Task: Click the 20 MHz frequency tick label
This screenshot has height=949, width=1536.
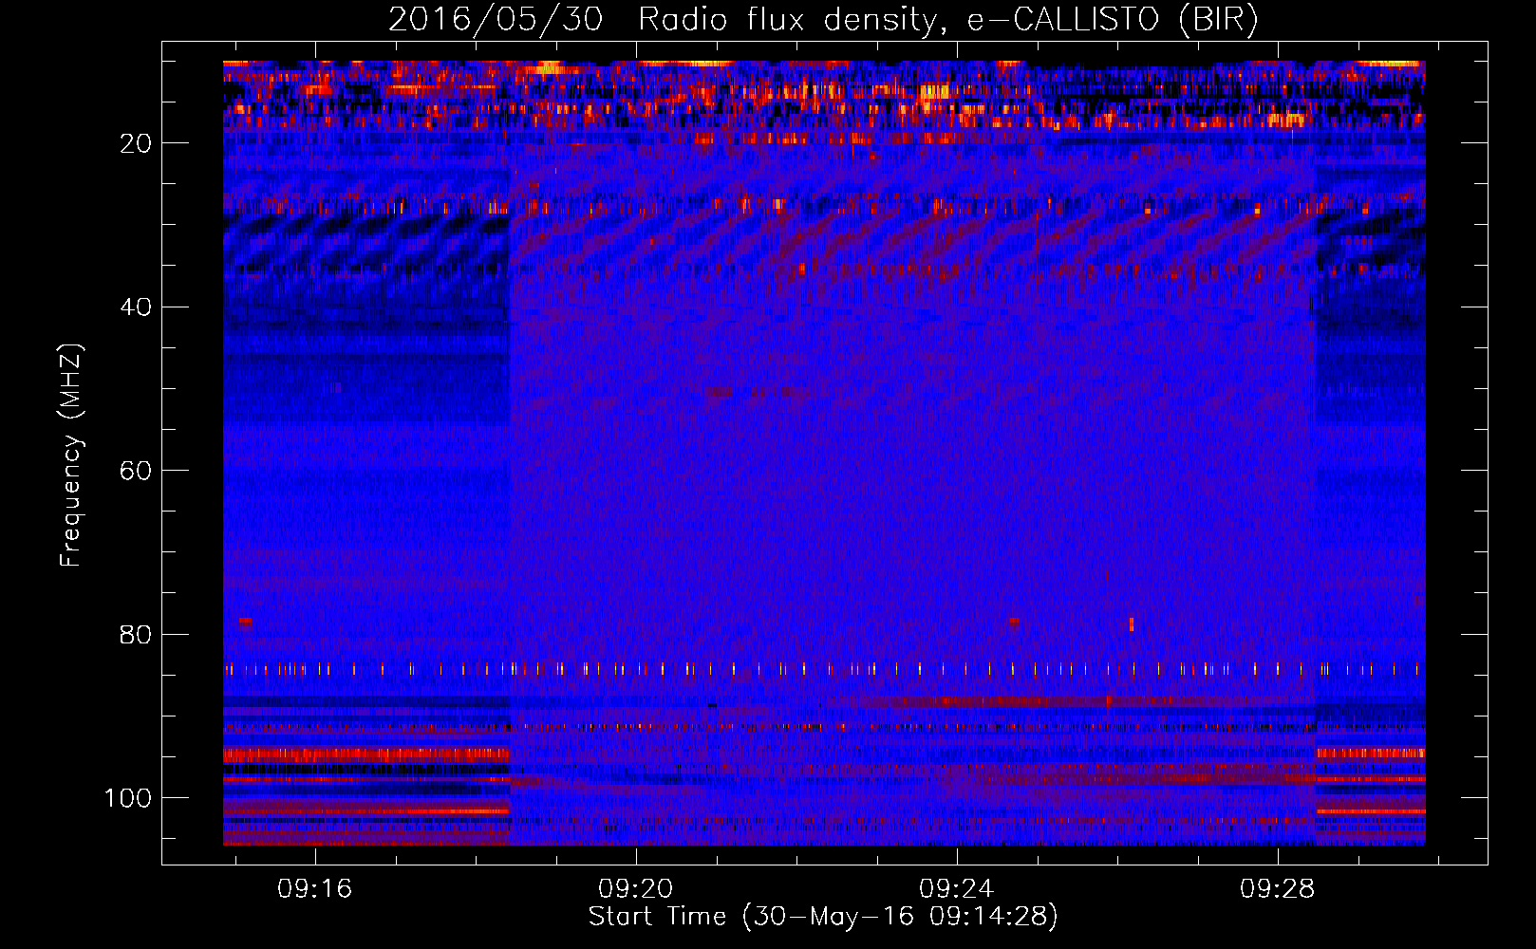Action: point(136,143)
